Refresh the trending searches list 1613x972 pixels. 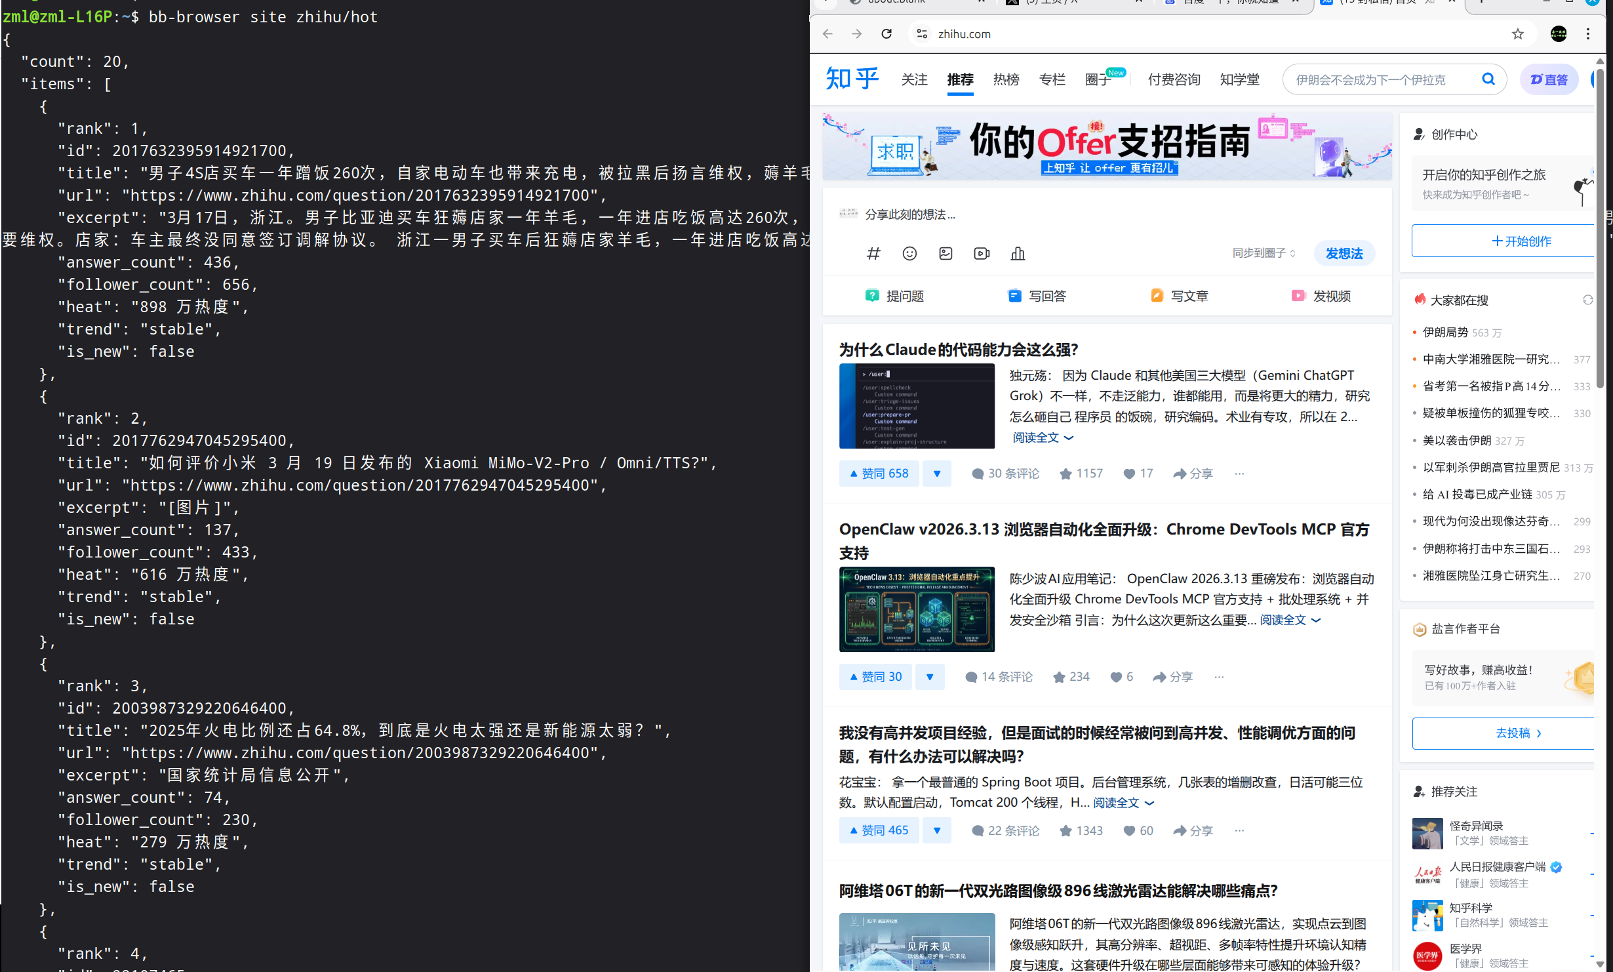point(1587,300)
